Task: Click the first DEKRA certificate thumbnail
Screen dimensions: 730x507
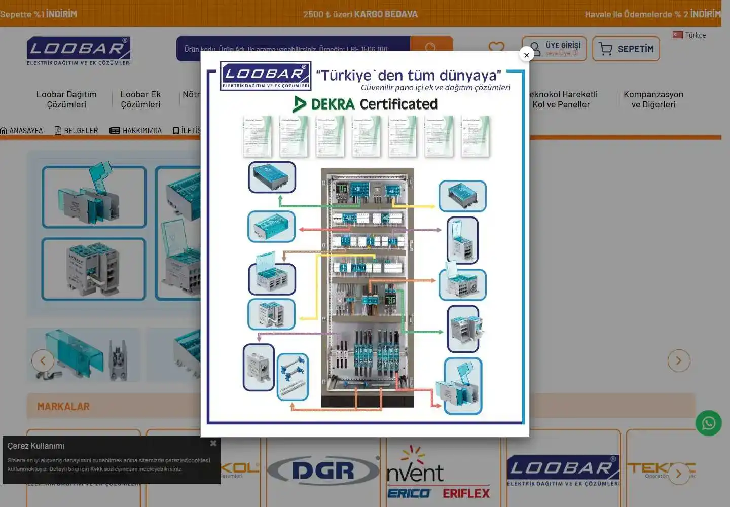Action: (257, 136)
